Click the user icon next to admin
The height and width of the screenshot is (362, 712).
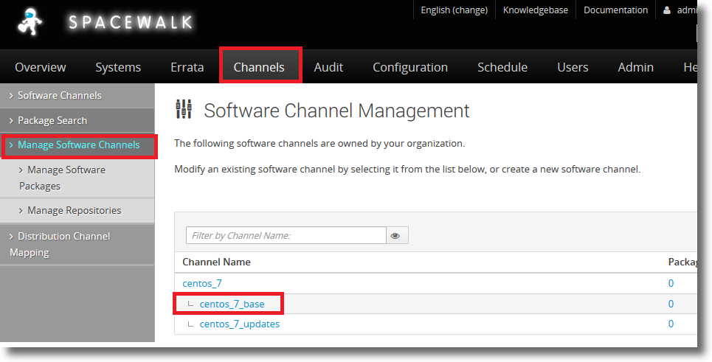pyautogui.click(x=666, y=10)
